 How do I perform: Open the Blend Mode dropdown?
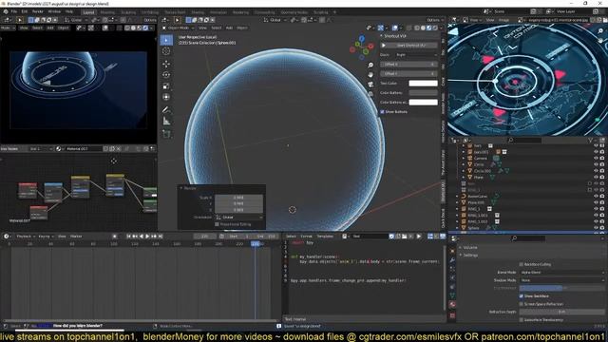[561, 273]
